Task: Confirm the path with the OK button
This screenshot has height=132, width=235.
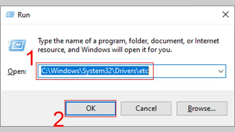Action: (x=91, y=108)
